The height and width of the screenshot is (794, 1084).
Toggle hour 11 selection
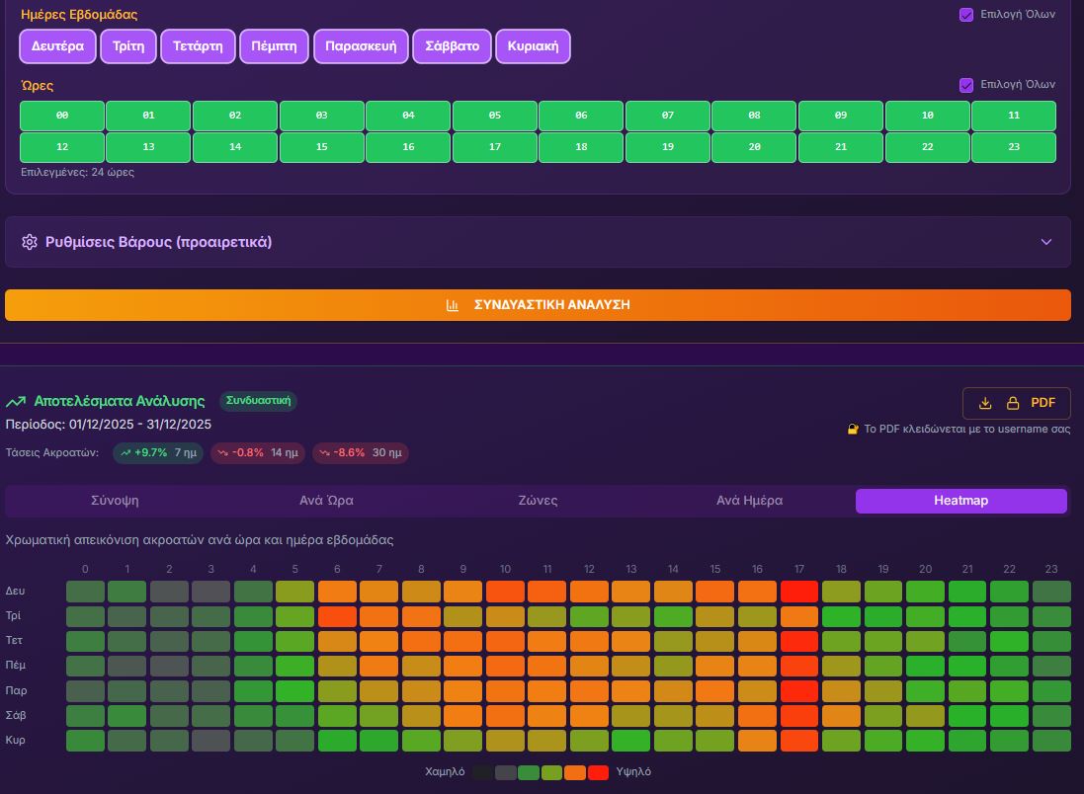pos(1014,116)
